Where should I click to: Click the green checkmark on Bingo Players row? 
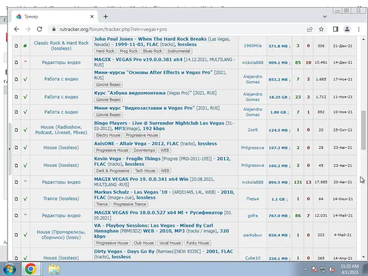tap(26, 130)
